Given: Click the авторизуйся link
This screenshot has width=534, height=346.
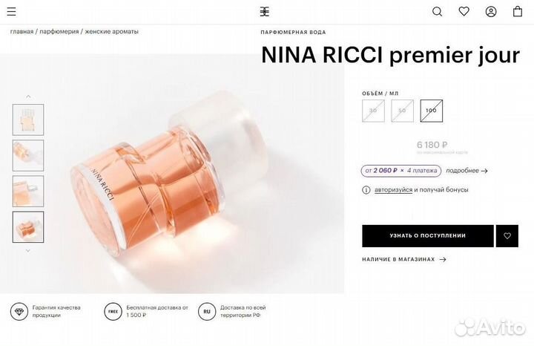Looking at the screenshot, I should 393,190.
